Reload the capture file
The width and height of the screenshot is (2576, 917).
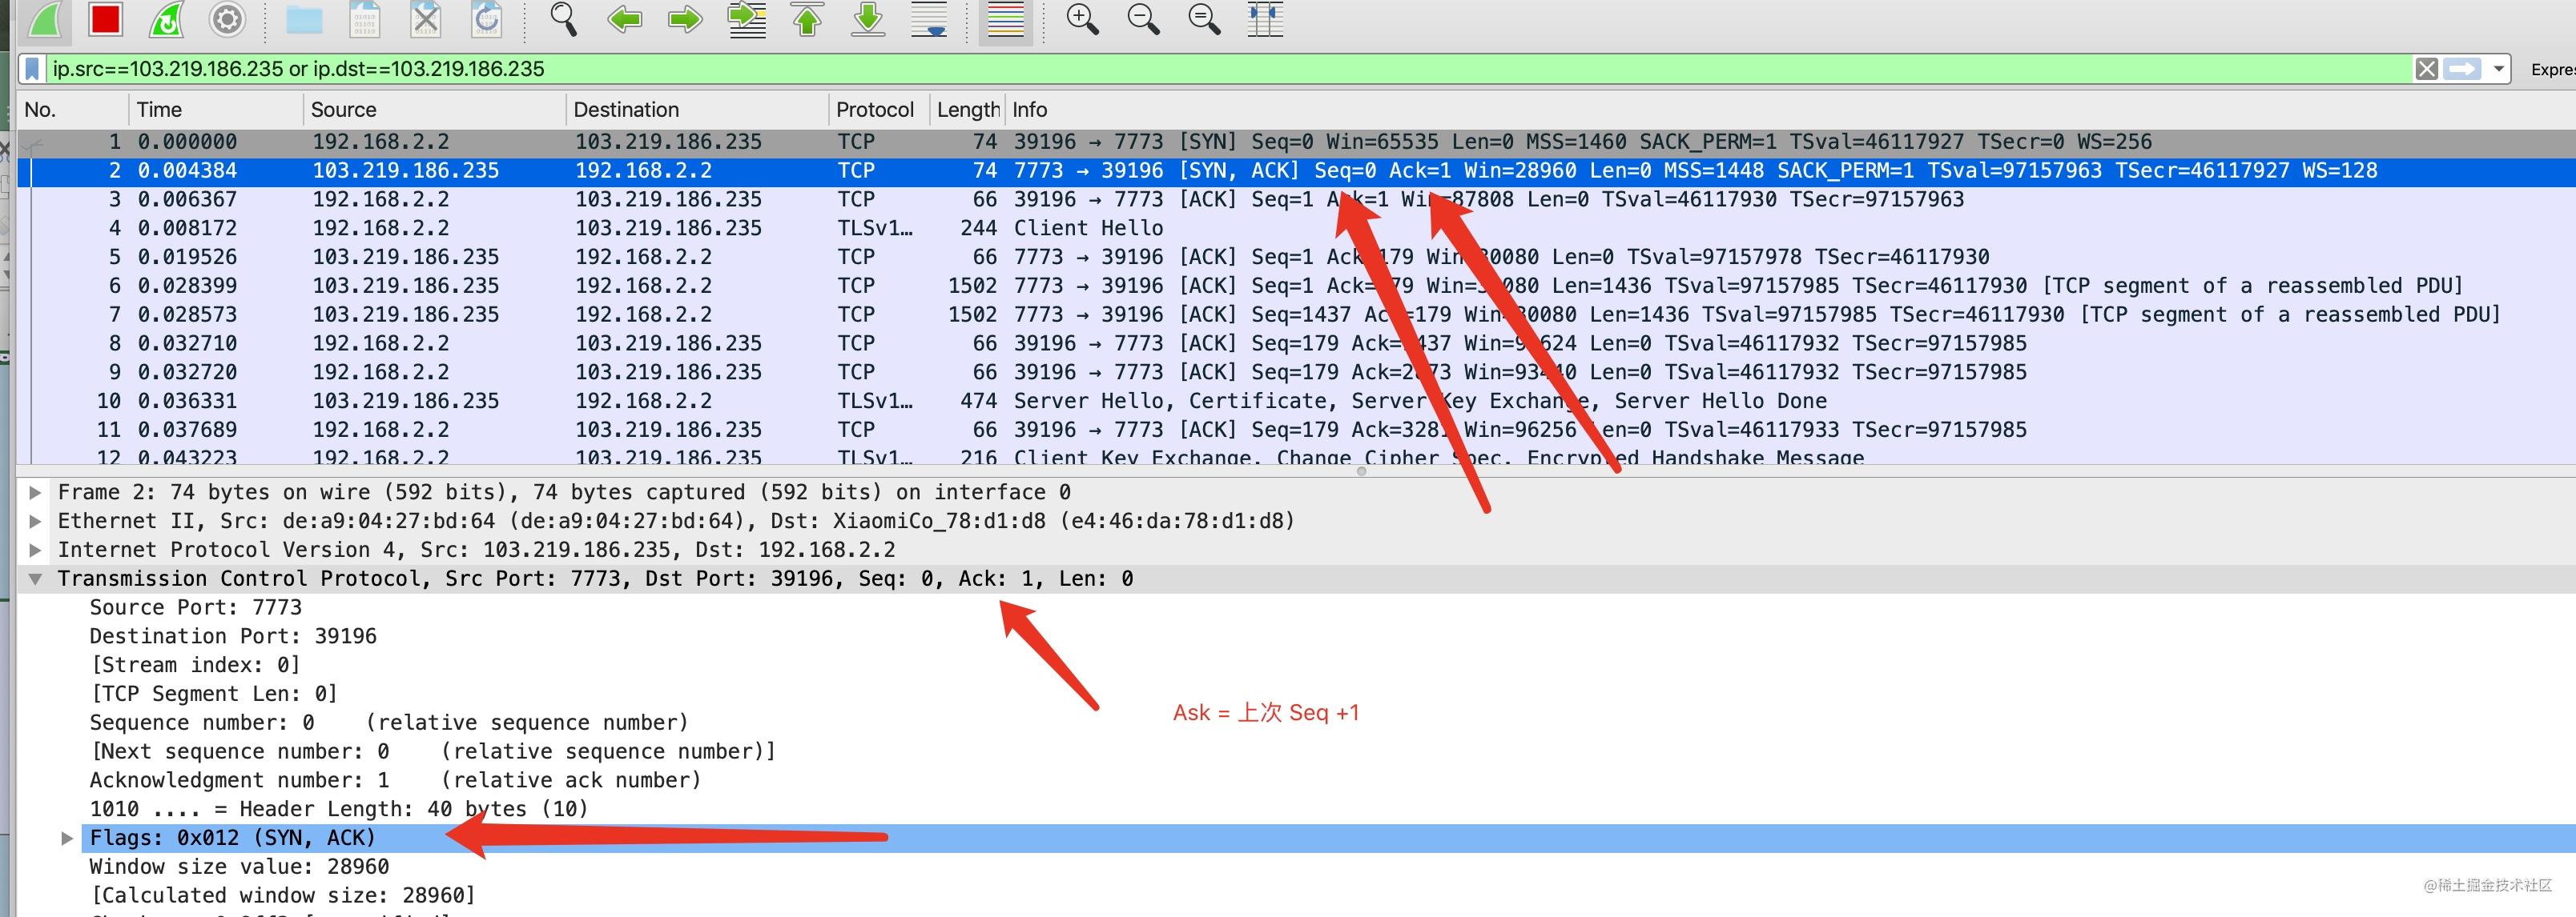[x=487, y=19]
